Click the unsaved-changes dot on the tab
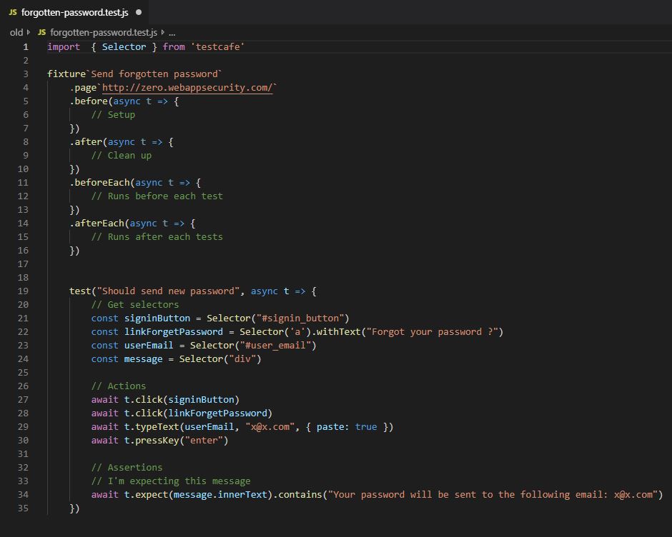 tap(138, 12)
